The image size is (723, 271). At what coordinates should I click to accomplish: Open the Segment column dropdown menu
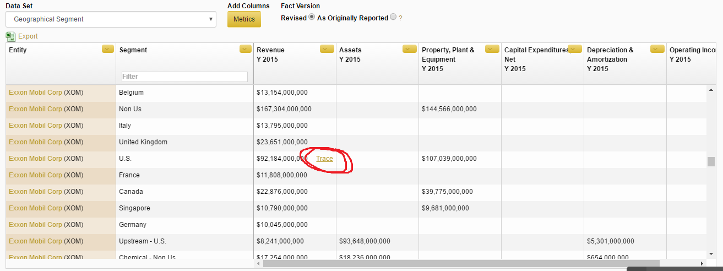pos(246,49)
